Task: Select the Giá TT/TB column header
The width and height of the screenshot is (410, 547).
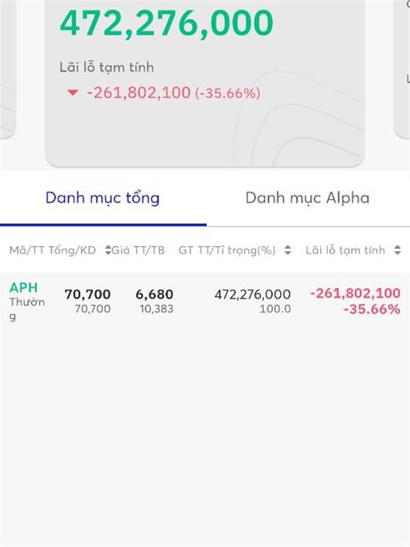Action: pos(138,250)
